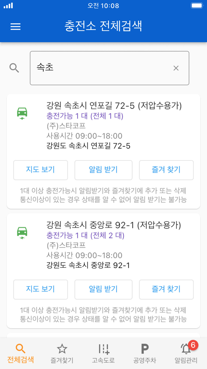Open the hamburger menu in the blue header
The height and width of the screenshot is (369, 207).
click(15, 27)
